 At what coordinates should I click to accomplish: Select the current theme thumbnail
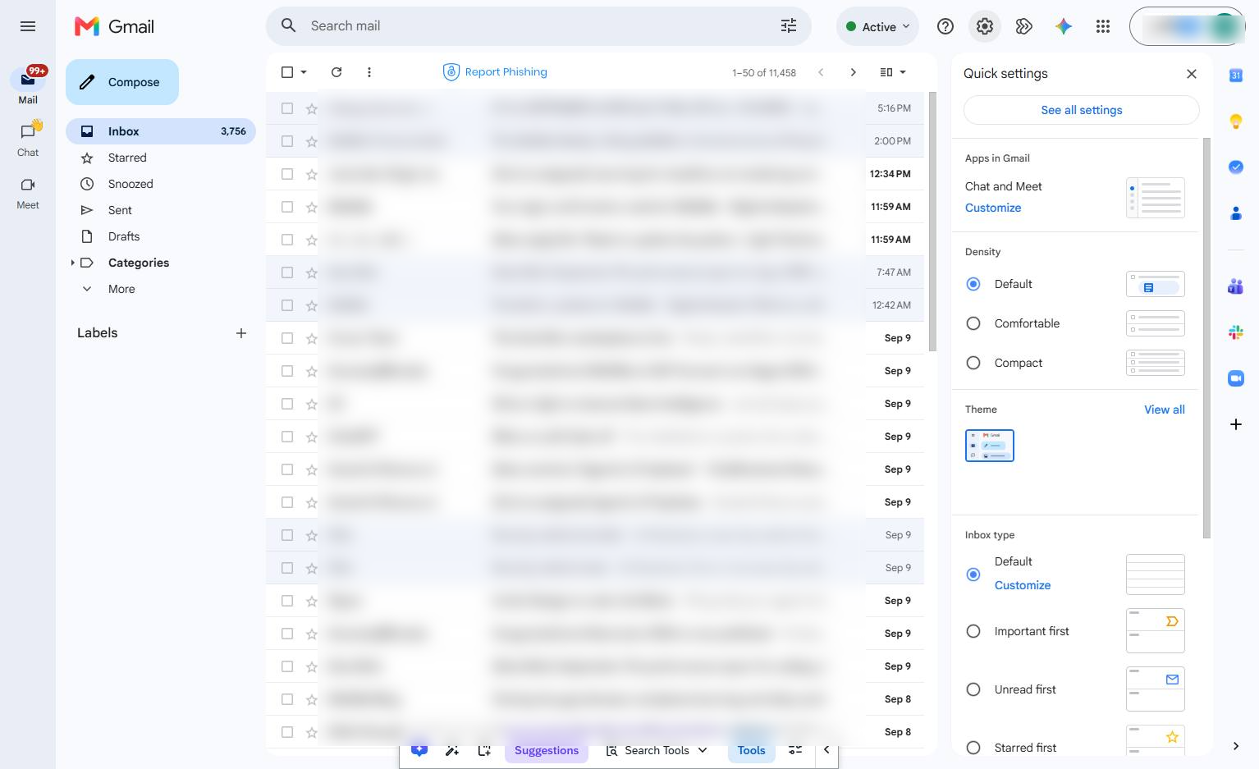pos(990,446)
